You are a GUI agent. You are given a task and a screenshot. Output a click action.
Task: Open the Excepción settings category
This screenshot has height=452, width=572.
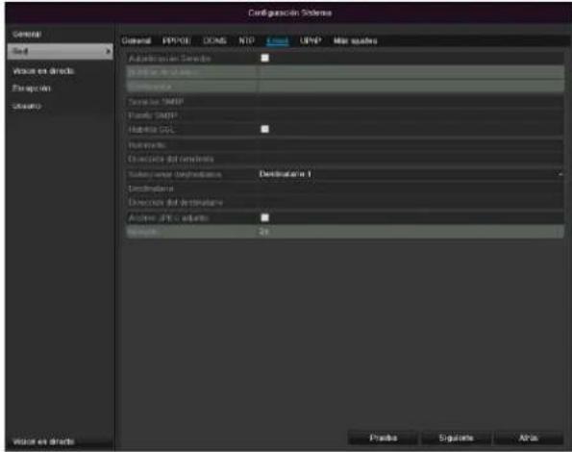coord(32,88)
